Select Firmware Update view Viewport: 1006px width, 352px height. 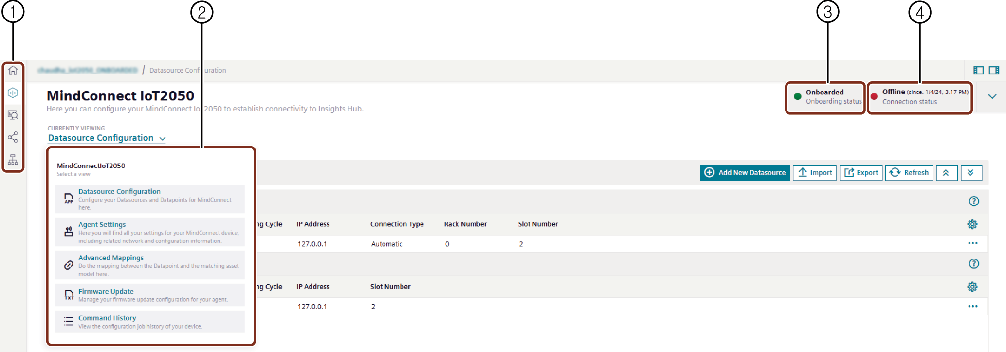pos(150,295)
